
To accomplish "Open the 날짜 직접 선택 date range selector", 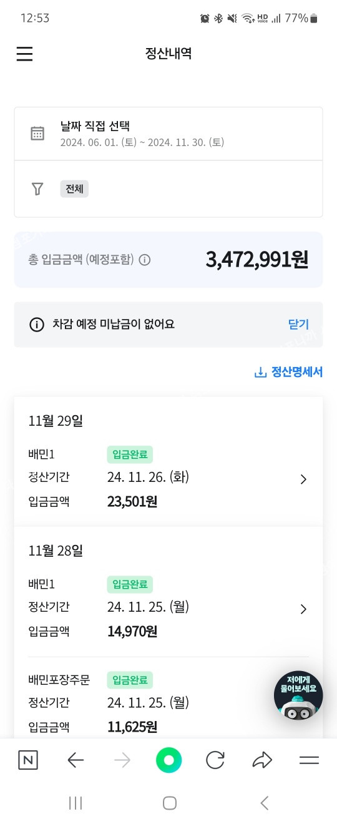I will (168, 134).
